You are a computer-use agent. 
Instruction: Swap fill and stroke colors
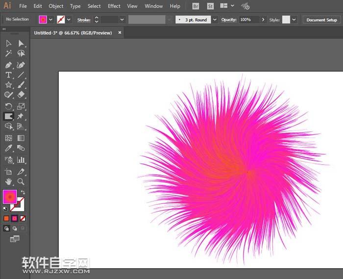point(23,192)
